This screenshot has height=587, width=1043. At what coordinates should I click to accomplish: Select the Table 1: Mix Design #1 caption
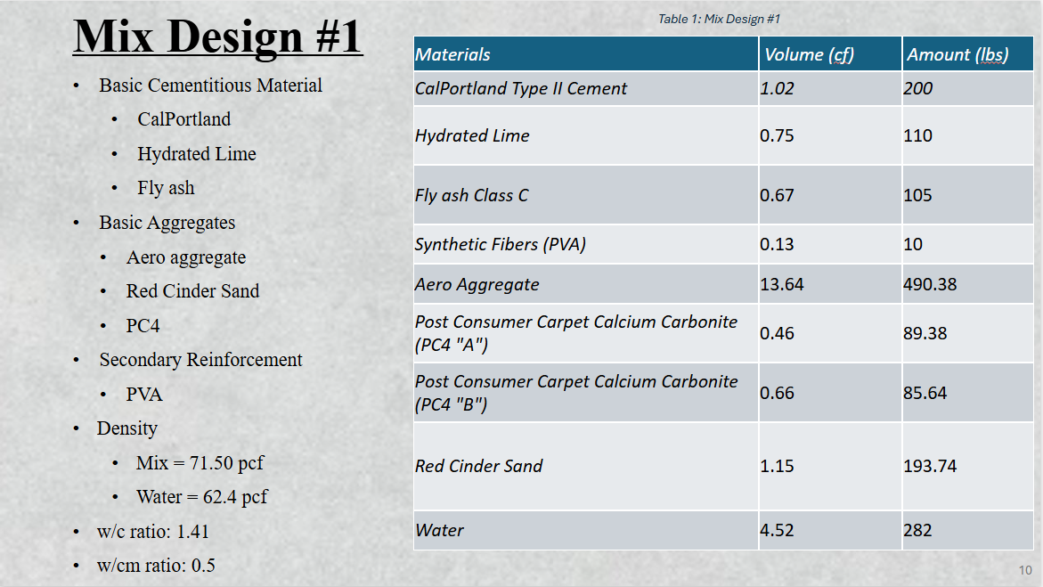point(719,19)
